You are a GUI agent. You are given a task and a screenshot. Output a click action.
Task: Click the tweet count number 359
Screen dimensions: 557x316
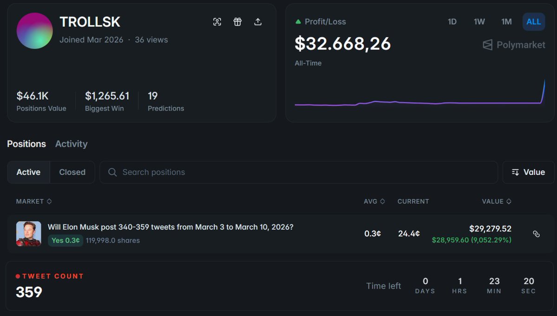(29, 292)
